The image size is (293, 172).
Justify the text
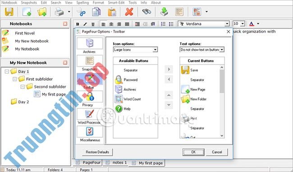click(x=127, y=24)
